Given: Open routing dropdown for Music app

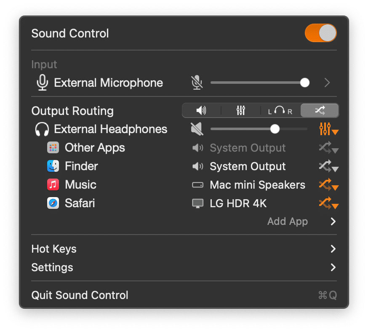Looking at the screenshot, I should [x=328, y=185].
